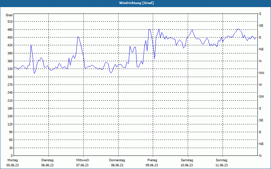Click the SW compass direction label
Image resolution: width=271 pixels, height=169 pixels.
[262, 97]
